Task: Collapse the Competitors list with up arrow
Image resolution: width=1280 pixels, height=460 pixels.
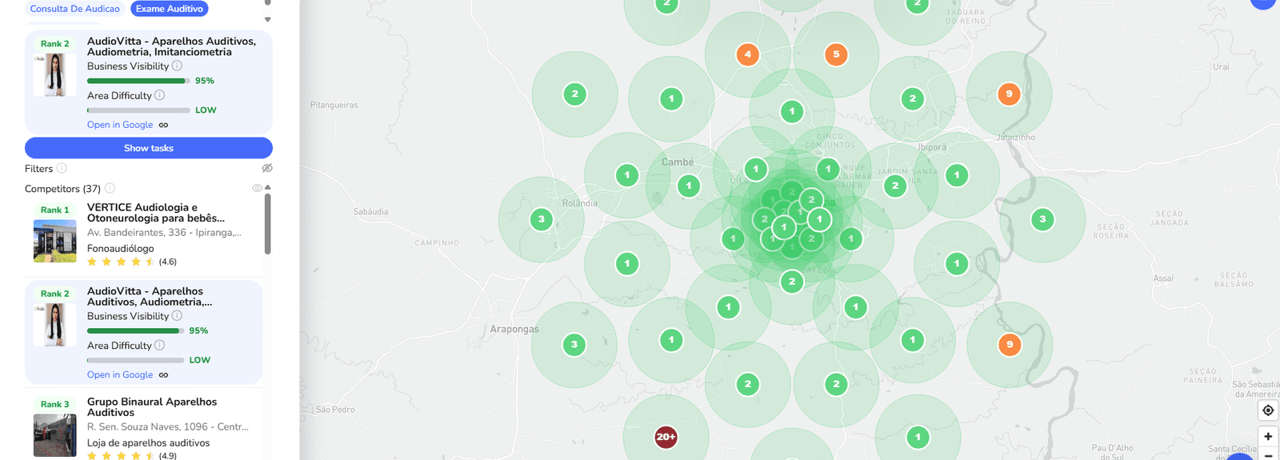Action: pos(268,187)
